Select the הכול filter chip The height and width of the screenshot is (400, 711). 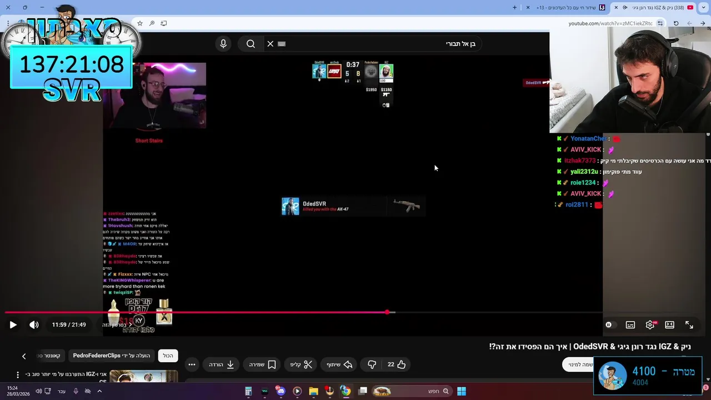(x=168, y=356)
